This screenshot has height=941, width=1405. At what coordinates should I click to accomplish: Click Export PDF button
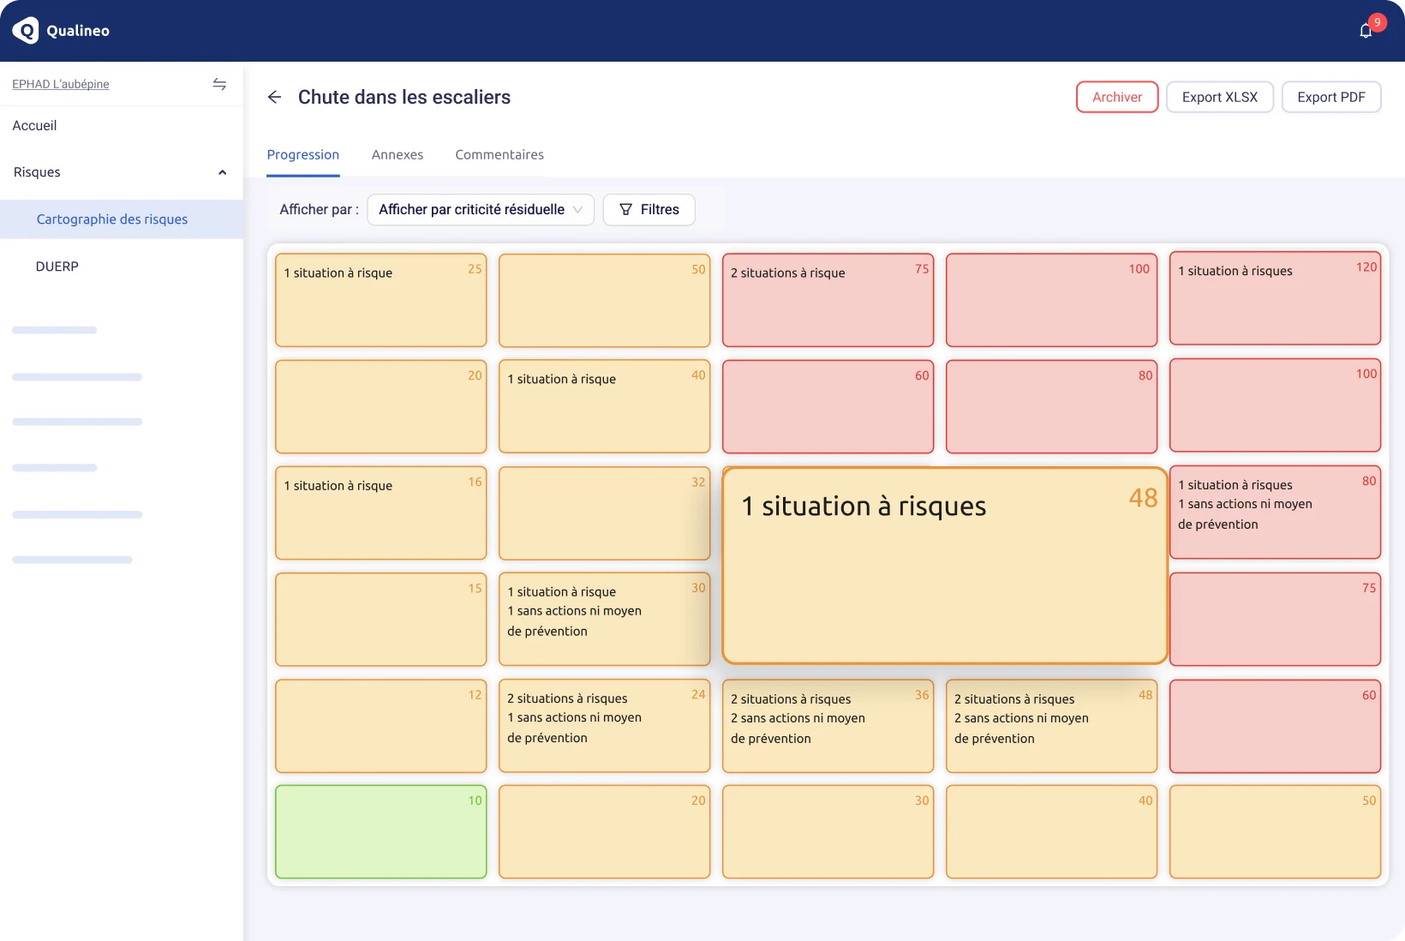(x=1331, y=97)
